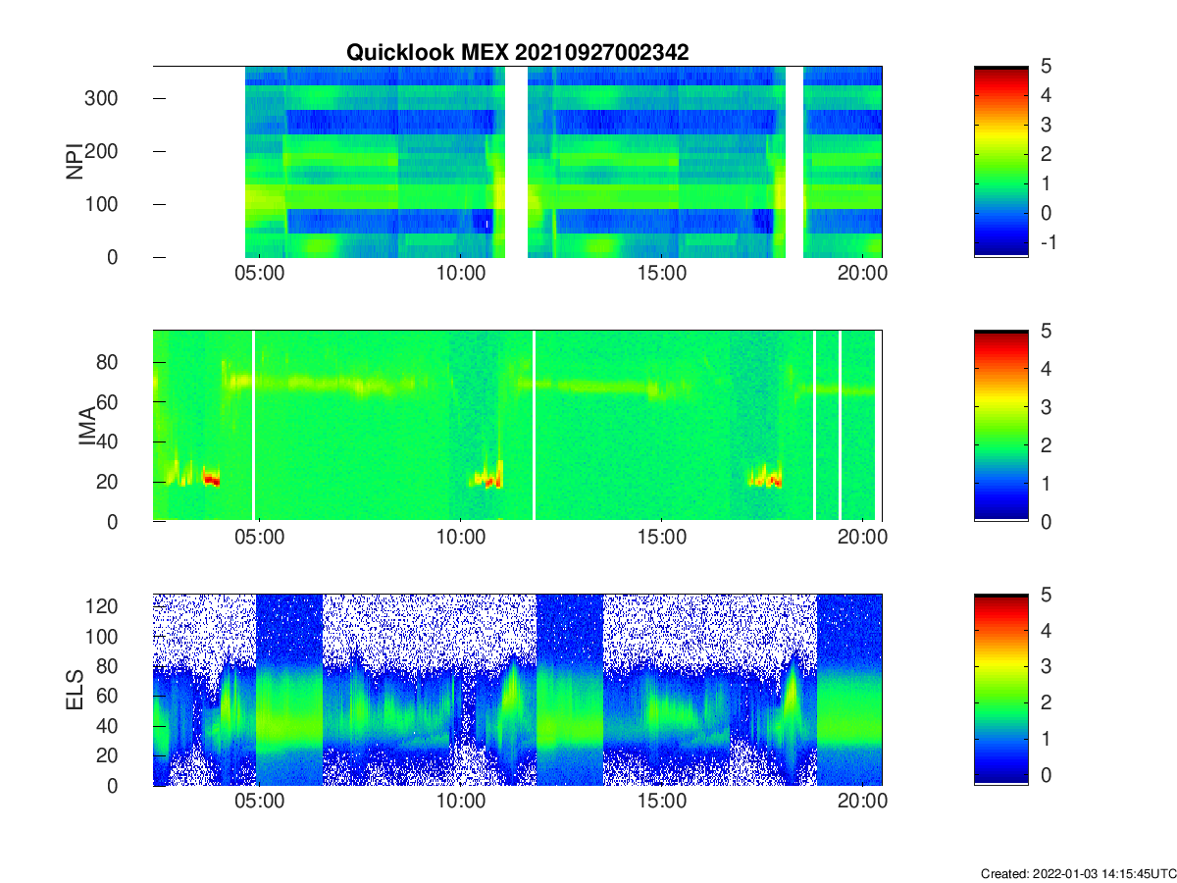Click the "10:00" time label under NPI plot
This screenshot has height=883, width=1177.
click(461, 276)
